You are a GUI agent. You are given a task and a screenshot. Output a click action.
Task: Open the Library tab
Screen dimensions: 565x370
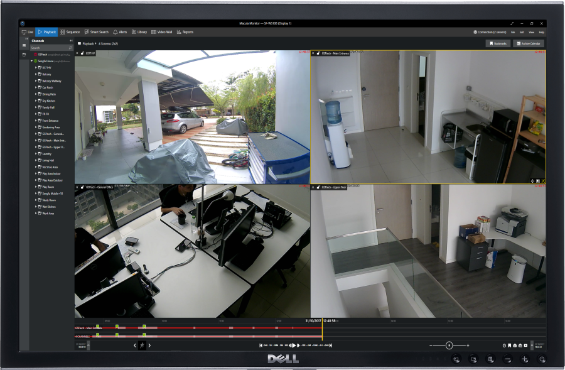click(x=139, y=32)
